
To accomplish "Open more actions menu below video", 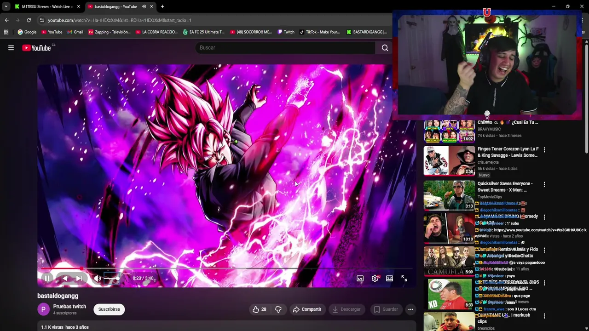I will point(410,309).
